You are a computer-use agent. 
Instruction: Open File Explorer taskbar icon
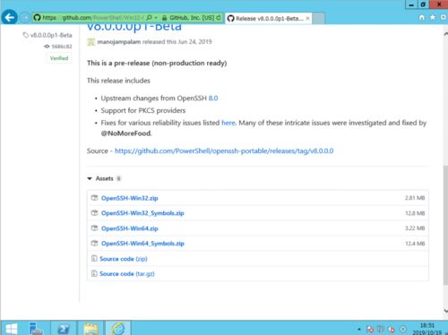pyautogui.click(x=90, y=329)
